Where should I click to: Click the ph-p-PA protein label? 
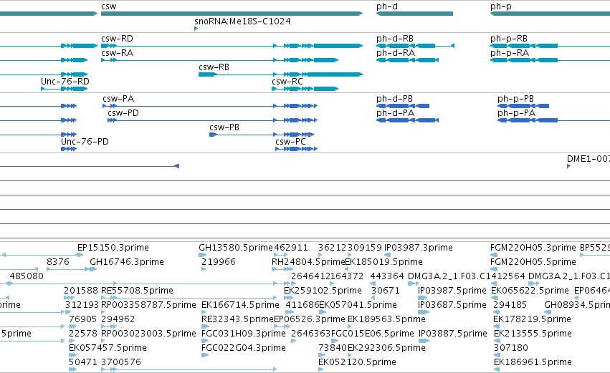(517, 113)
